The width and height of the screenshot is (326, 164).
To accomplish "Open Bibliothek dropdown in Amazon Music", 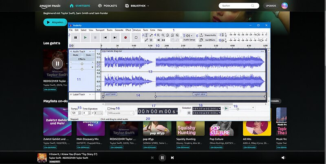I will (x=137, y=6).
